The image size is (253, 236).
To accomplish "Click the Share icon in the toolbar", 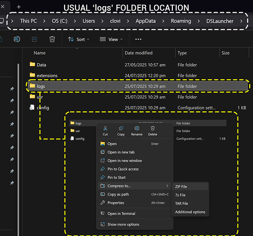I will click(x=34, y=39).
